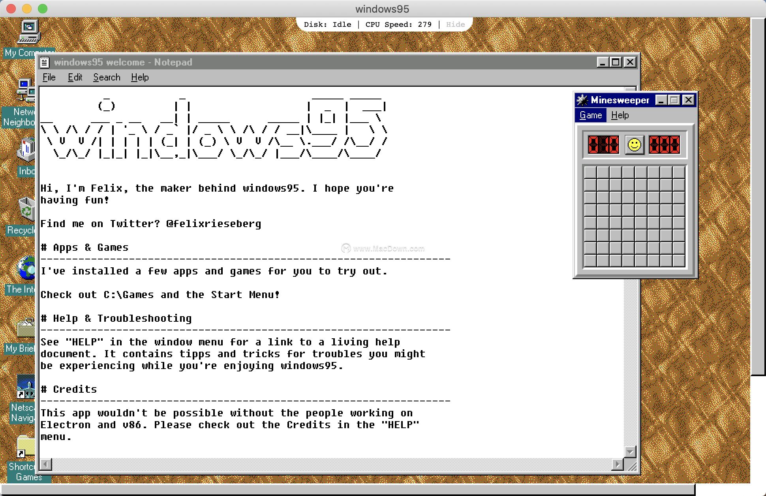Reveal the top-left Minesweeper grid cell
The height and width of the screenshot is (496, 766).
[590, 172]
